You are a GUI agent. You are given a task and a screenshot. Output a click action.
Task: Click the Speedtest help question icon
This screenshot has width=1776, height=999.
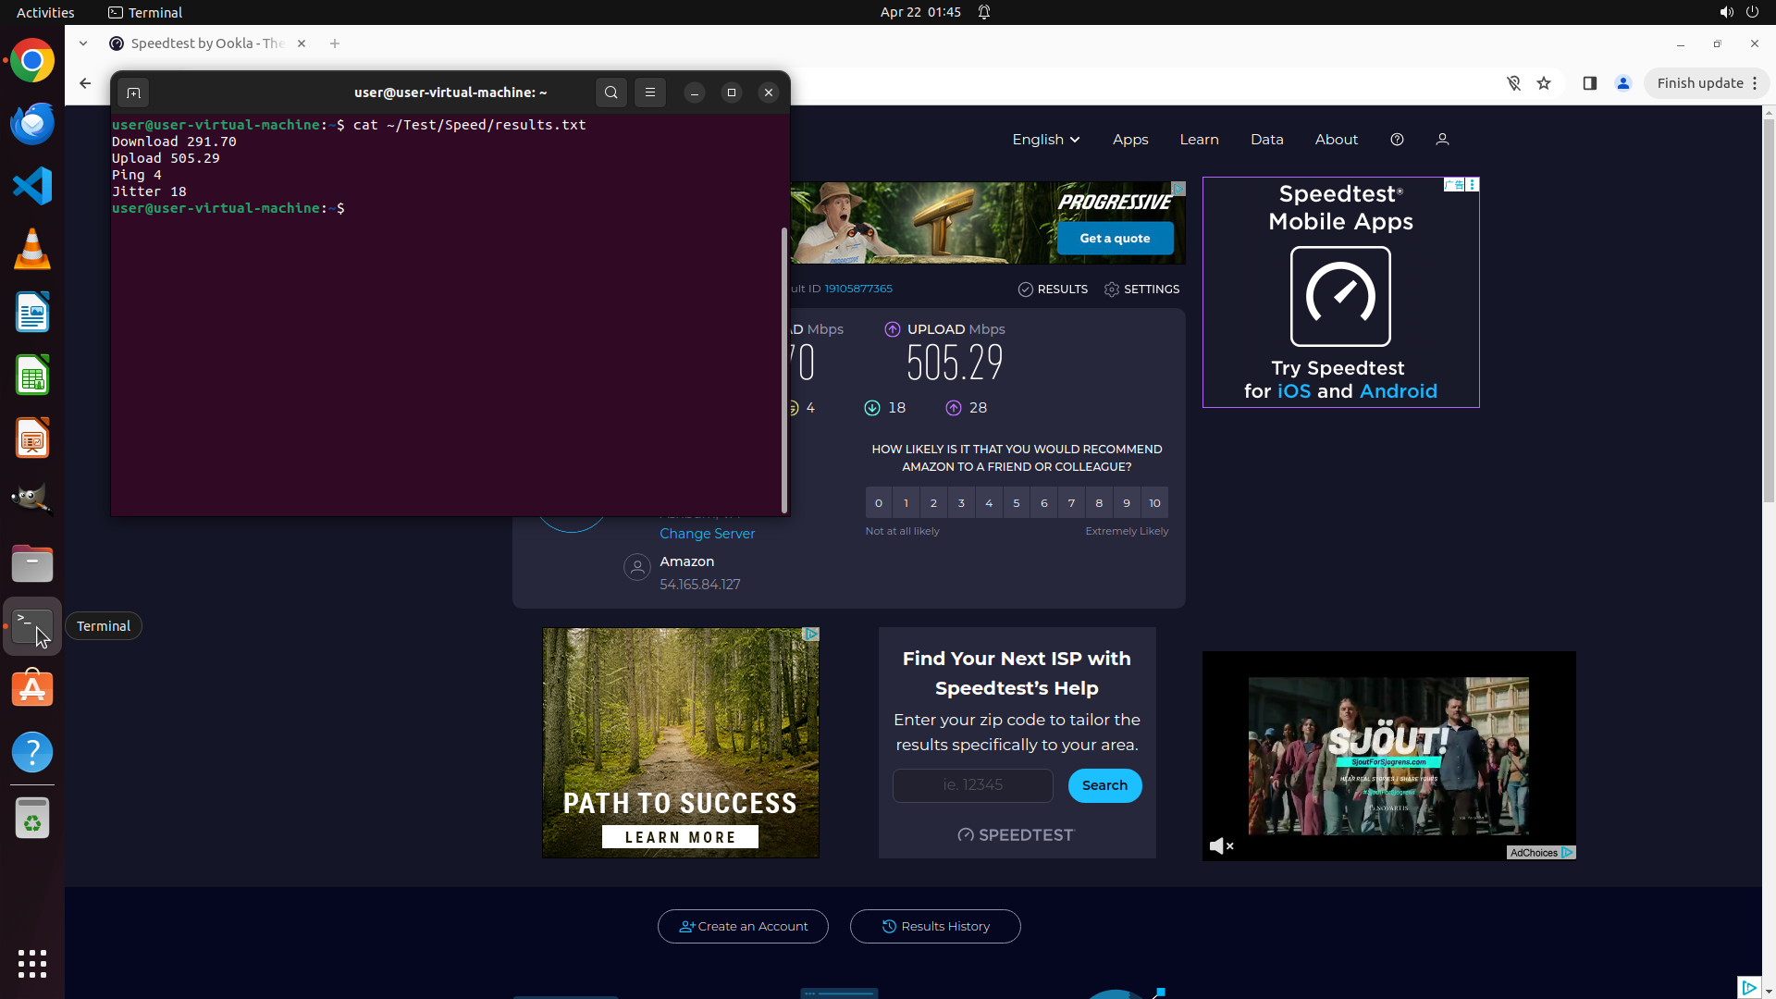(x=1397, y=140)
